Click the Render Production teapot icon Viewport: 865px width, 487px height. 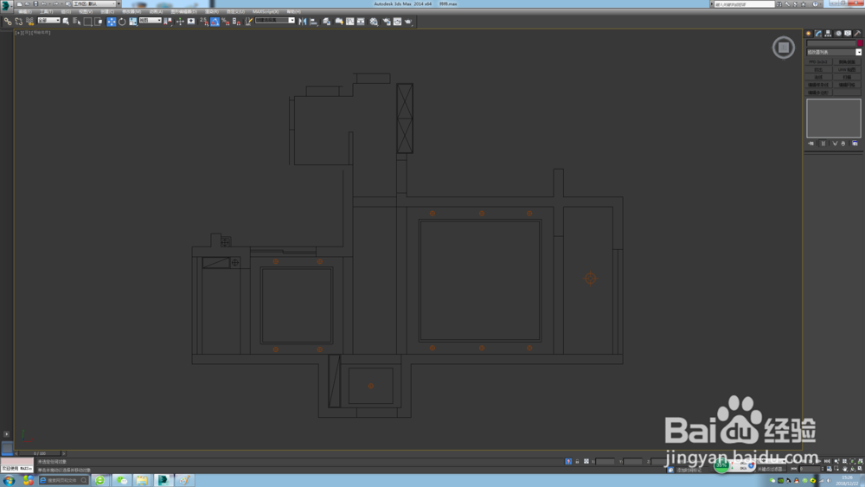(409, 22)
